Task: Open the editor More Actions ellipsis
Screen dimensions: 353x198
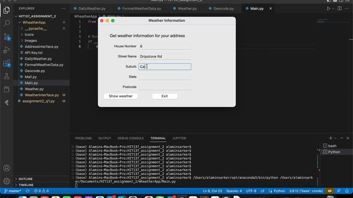Action: click(x=346, y=9)
